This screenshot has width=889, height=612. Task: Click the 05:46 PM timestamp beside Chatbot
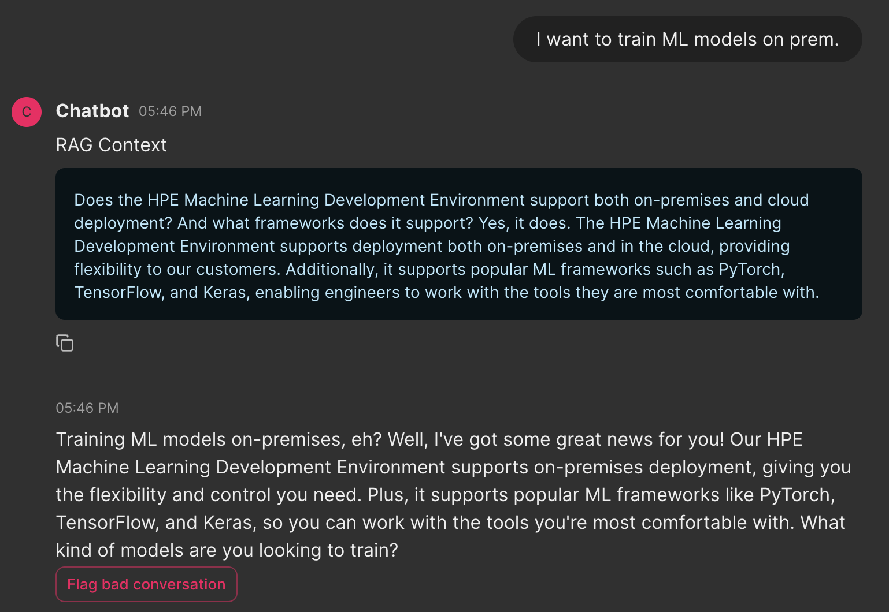tap(171, 111)
